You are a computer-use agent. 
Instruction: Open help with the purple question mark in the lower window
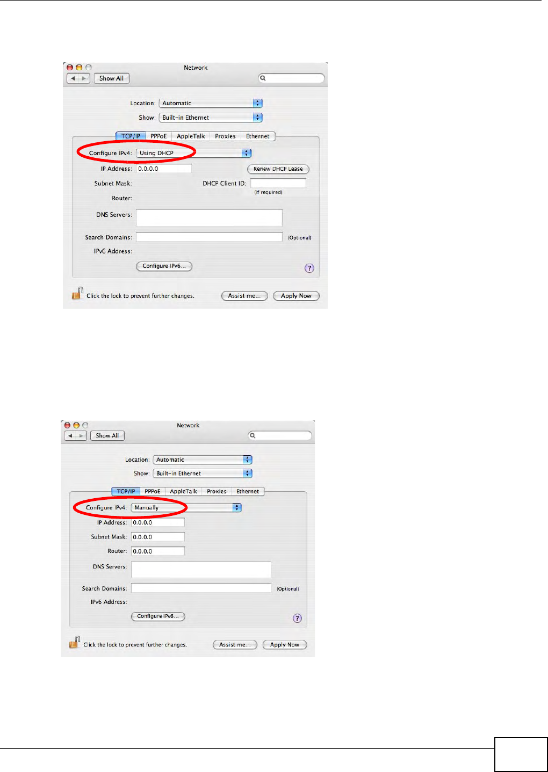(x=297, y=618)
